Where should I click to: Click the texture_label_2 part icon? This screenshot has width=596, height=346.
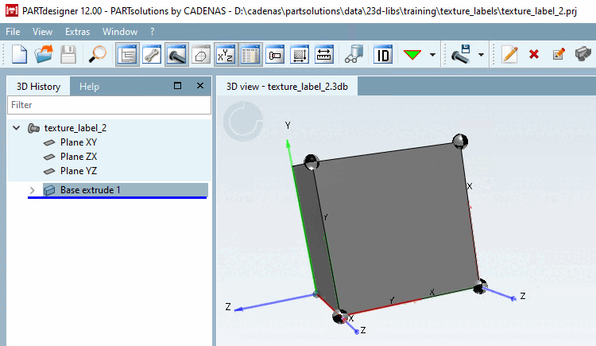34,128
